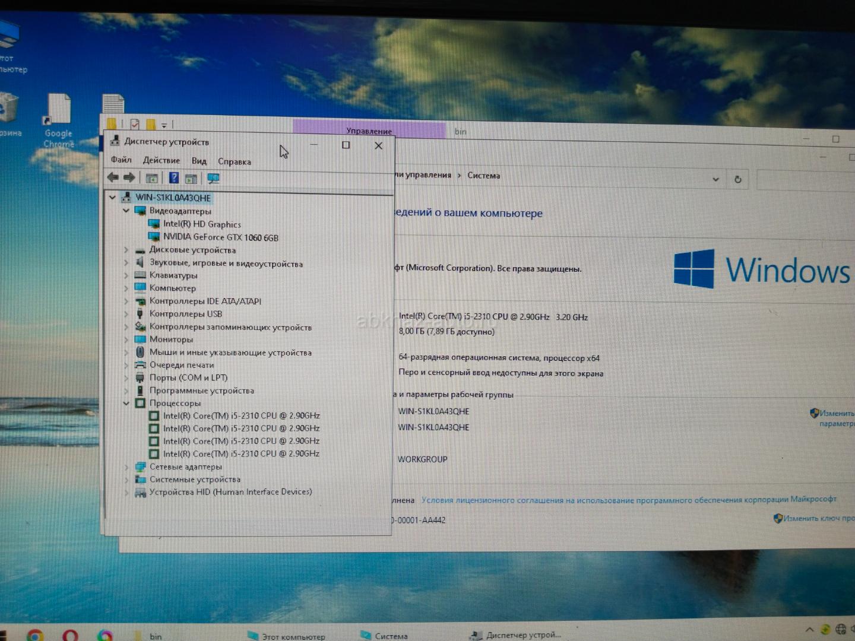
Task: Open the Microsoft license terms link
Action: [628, 500]
